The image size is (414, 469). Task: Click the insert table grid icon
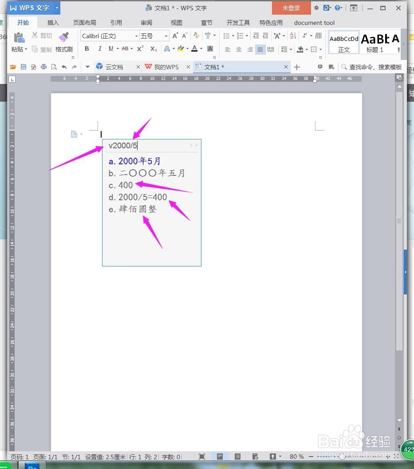tap(318, 36)
